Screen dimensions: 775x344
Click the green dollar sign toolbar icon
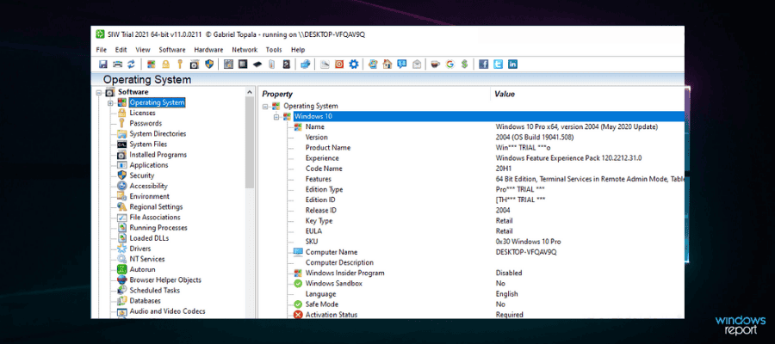pos(463,64)
